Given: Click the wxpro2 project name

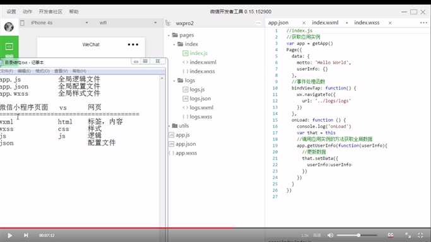Looking at the screenshot, I should tap(185, 23).
